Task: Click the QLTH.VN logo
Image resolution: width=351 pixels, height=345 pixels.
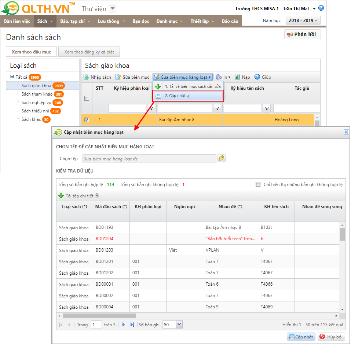Action: pos(39,8)
